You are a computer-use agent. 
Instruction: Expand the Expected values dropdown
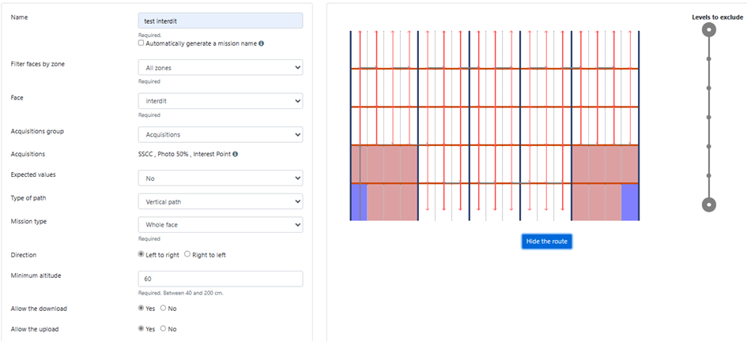tap(220, 178)
